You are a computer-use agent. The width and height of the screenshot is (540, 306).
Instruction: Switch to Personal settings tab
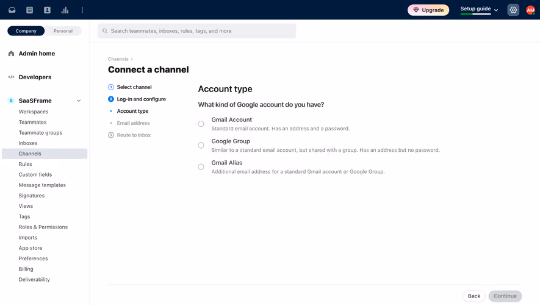63,31
